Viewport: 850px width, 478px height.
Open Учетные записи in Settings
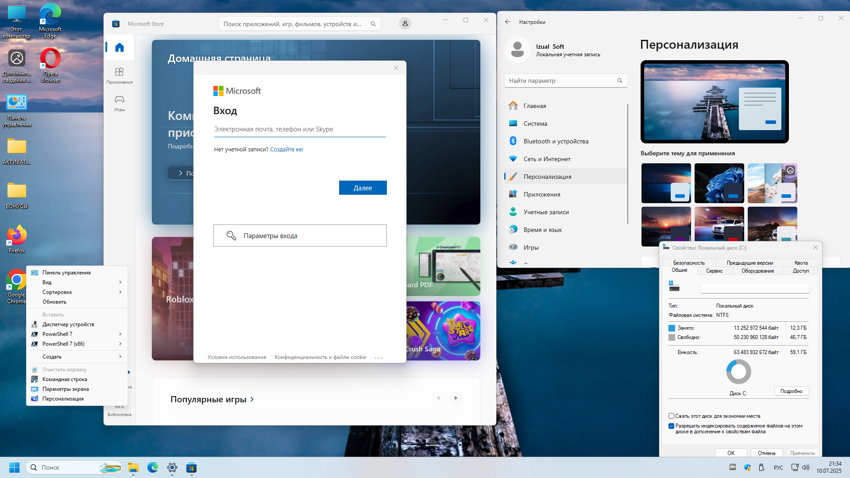[566, 212]
